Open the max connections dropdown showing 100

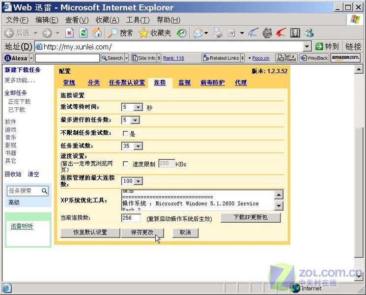138,181
